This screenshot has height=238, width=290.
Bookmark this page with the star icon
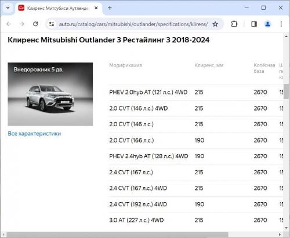click(x=215, y=24)
